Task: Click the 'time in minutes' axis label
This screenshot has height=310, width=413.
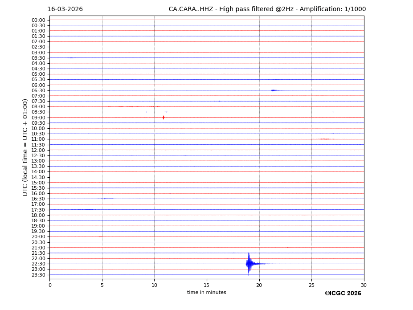Action: pos(206,293)
